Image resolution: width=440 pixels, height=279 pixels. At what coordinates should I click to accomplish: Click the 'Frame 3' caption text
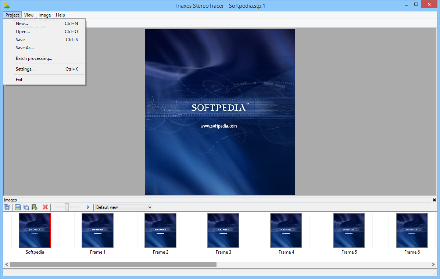tap(223, 252)
